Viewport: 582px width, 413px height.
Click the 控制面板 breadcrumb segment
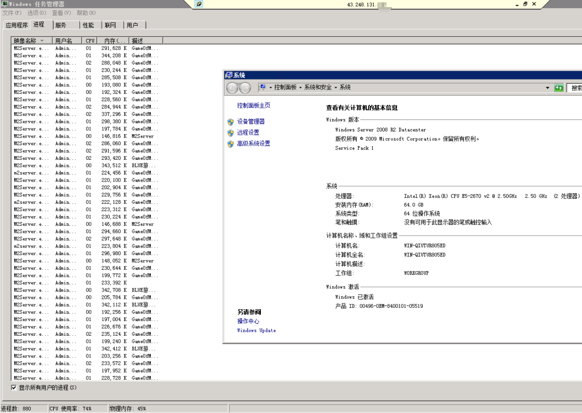click(285, 88)
